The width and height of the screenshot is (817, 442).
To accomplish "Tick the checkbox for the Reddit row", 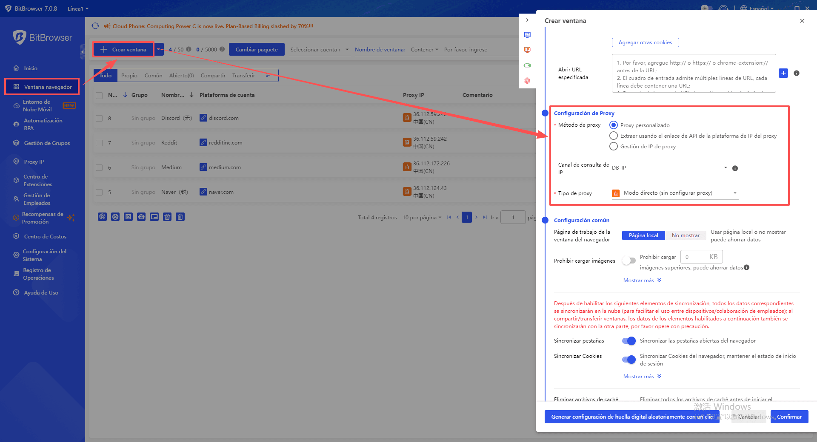I will tap(99, 143).
